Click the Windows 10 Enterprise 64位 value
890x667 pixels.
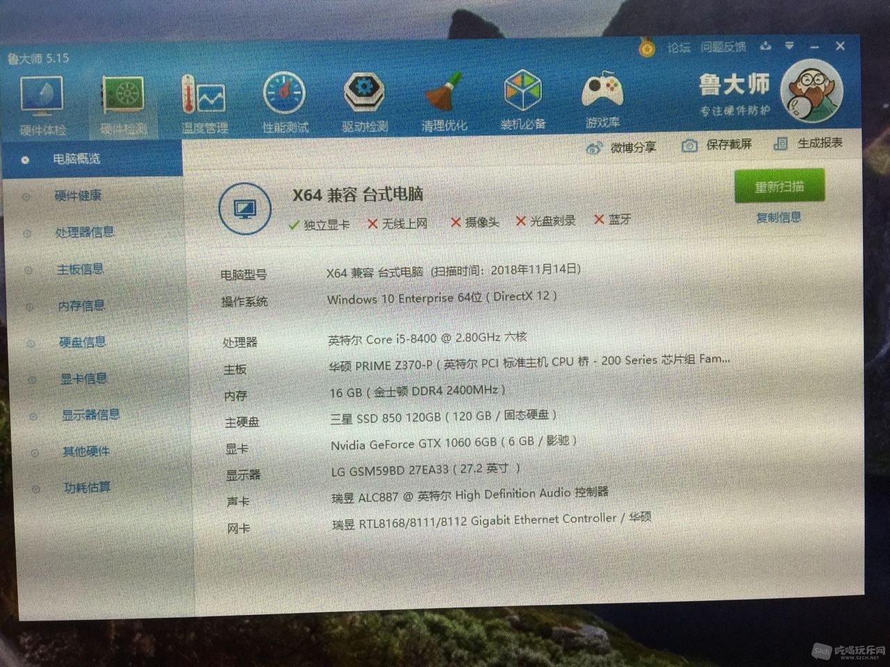click(x=442, y=297)
